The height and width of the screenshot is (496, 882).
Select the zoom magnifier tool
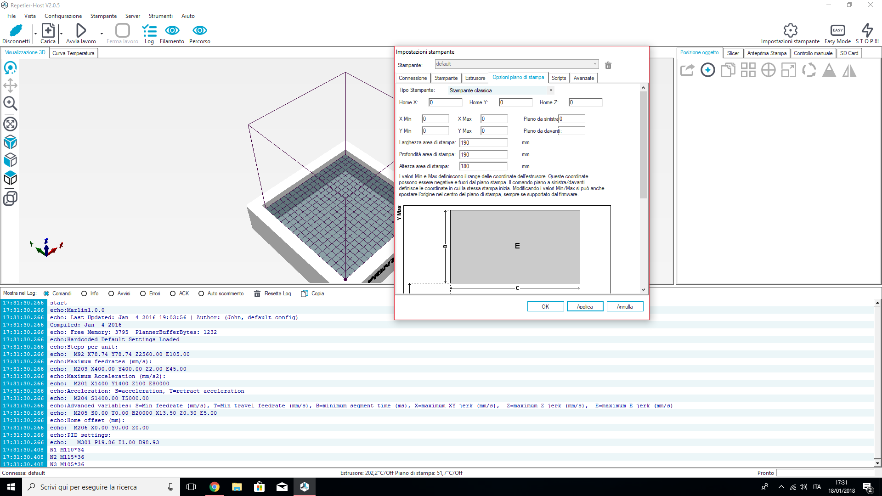10,104
